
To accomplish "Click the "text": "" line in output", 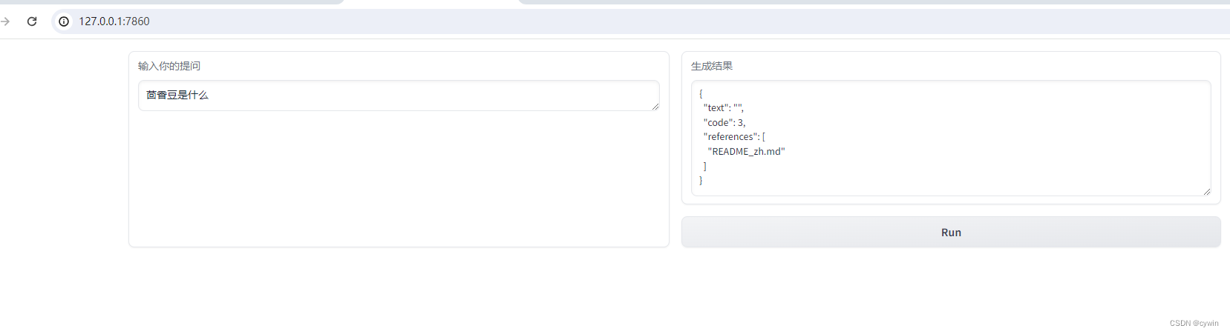I will tap(724, 108).
